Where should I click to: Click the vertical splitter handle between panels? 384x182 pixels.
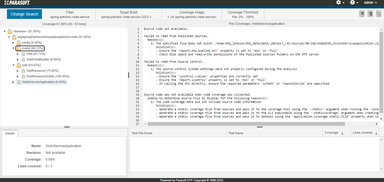coord(129,75)
